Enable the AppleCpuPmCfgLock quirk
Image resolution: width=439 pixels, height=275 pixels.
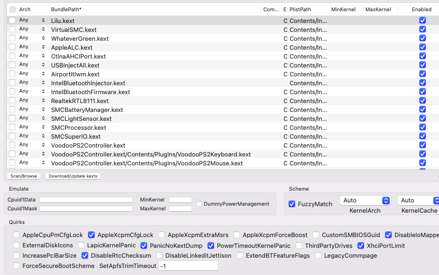click(16, 235)
